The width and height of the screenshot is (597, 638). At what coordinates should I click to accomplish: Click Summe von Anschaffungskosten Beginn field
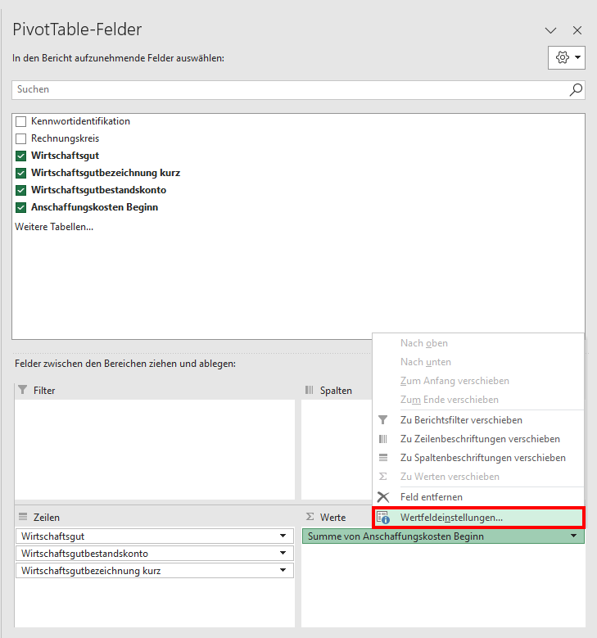[443, 536]
